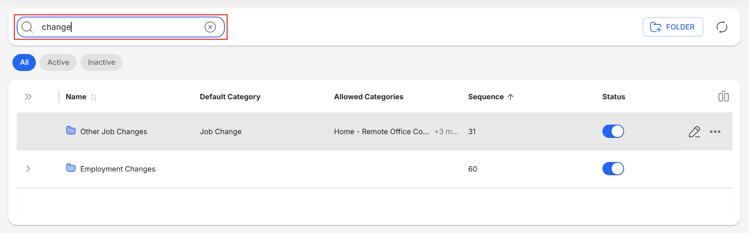The image size is (749, 233).
Task: Click the search magnifier icon
Action: coord(27,27)
